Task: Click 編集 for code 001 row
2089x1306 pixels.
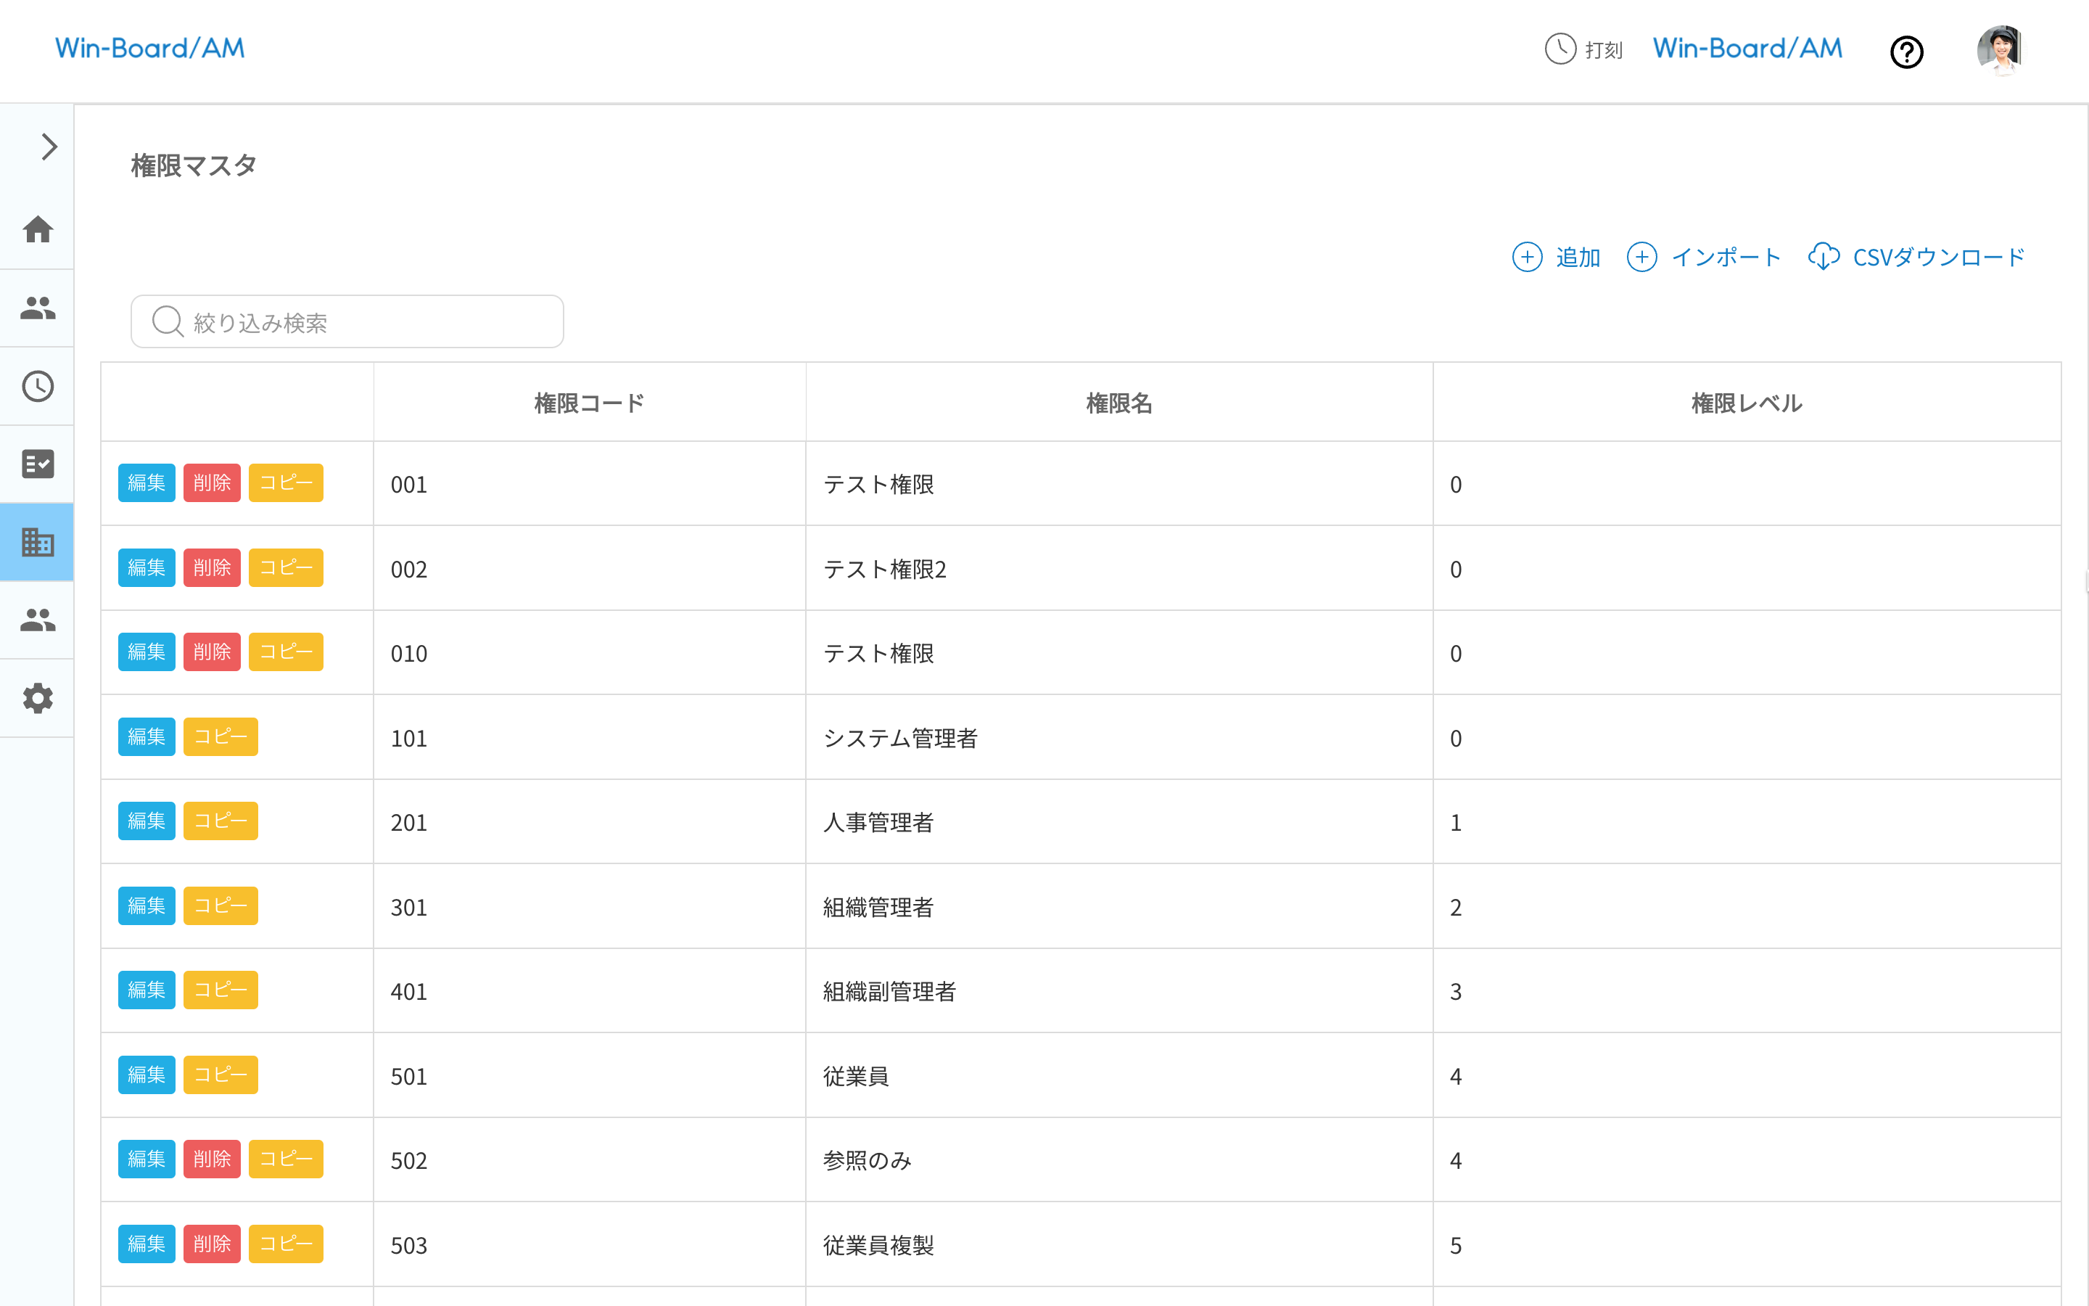Action: (x=146, y=482)
